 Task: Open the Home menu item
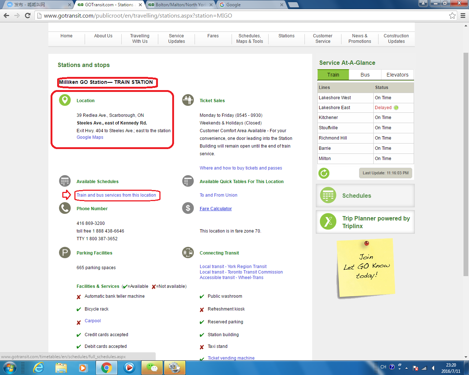click(x=66, y=36)
